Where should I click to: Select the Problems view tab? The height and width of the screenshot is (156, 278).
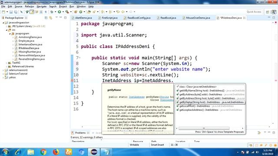coord(80,133)
